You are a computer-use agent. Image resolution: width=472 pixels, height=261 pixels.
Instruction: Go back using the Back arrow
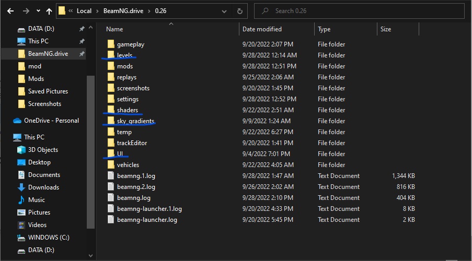tap(10, 11)
